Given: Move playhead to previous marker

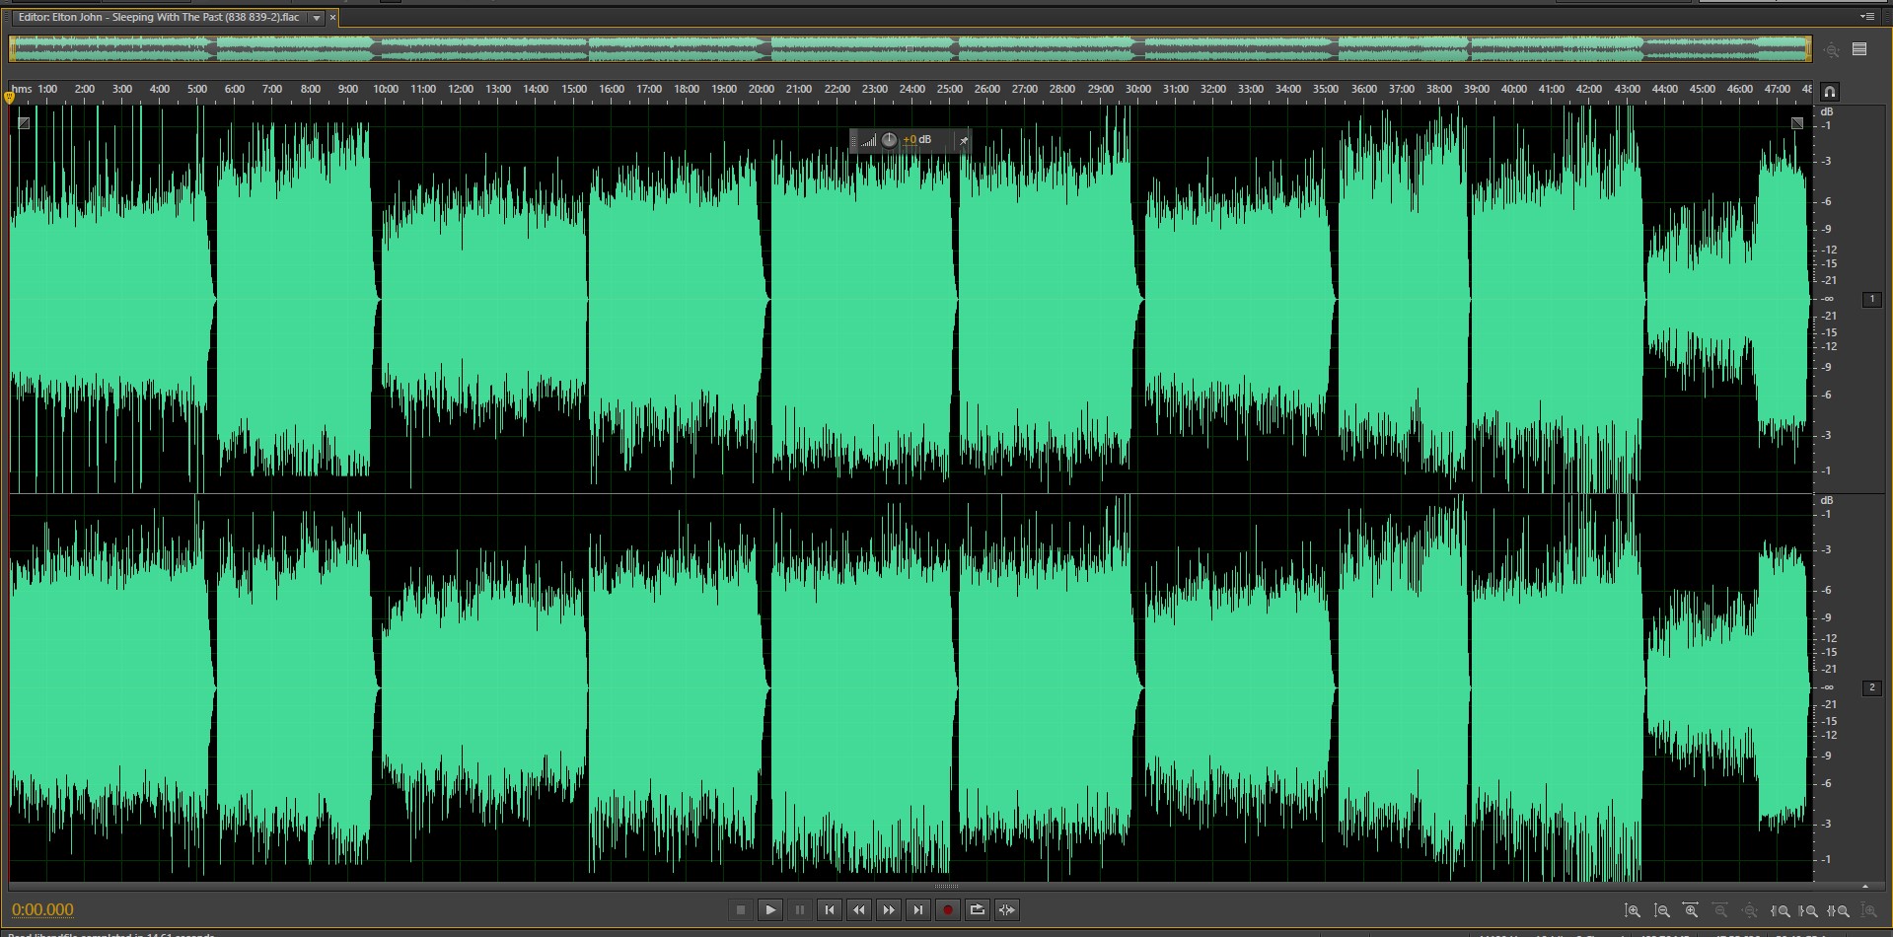Looking at the screenshot, I should [830, 910].
